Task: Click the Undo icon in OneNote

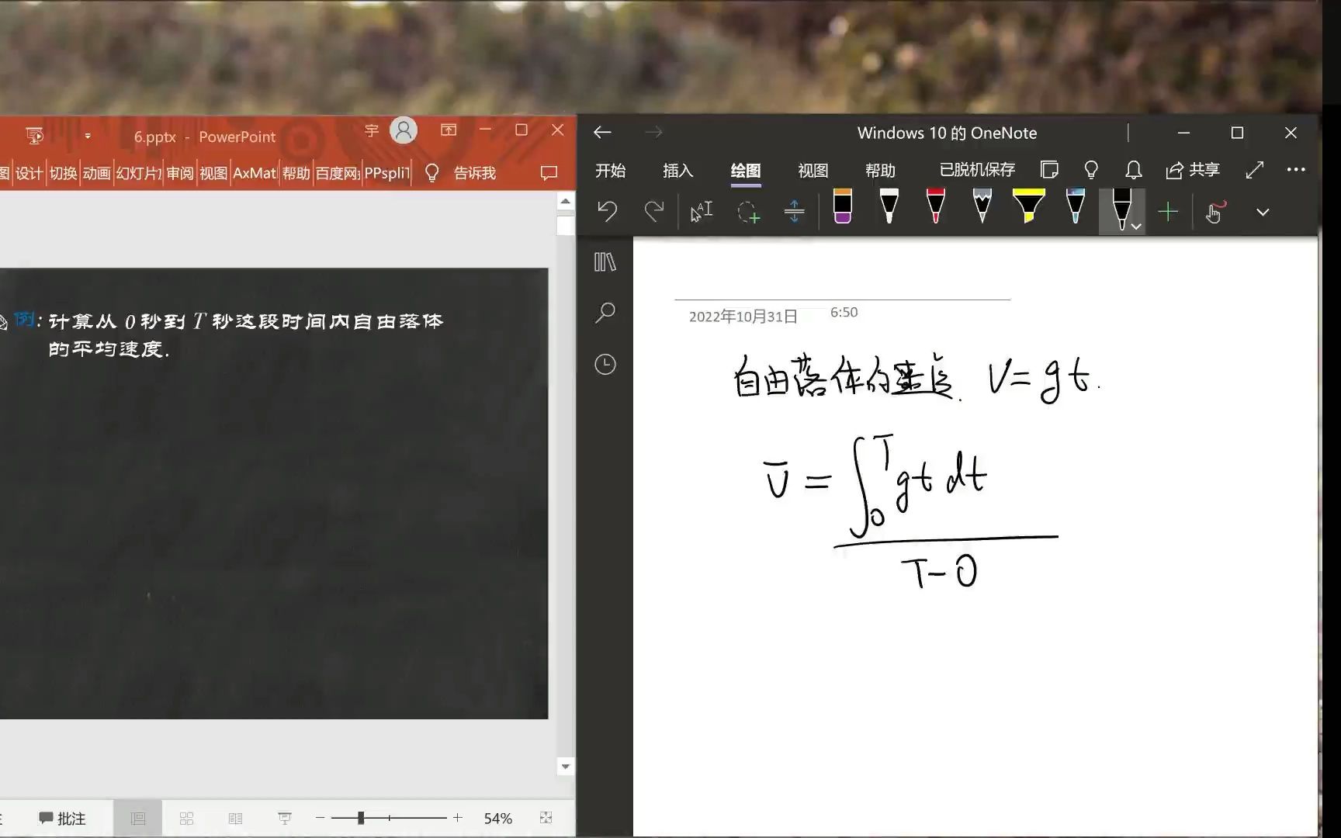Action: 608,210
